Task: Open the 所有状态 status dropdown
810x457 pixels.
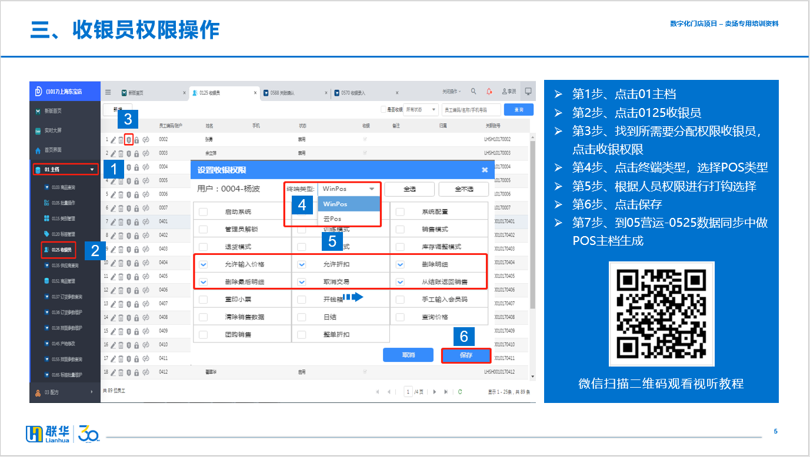Action: tap(421, 109)
